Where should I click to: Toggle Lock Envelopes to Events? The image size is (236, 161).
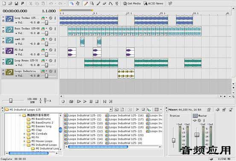point(78,3)
